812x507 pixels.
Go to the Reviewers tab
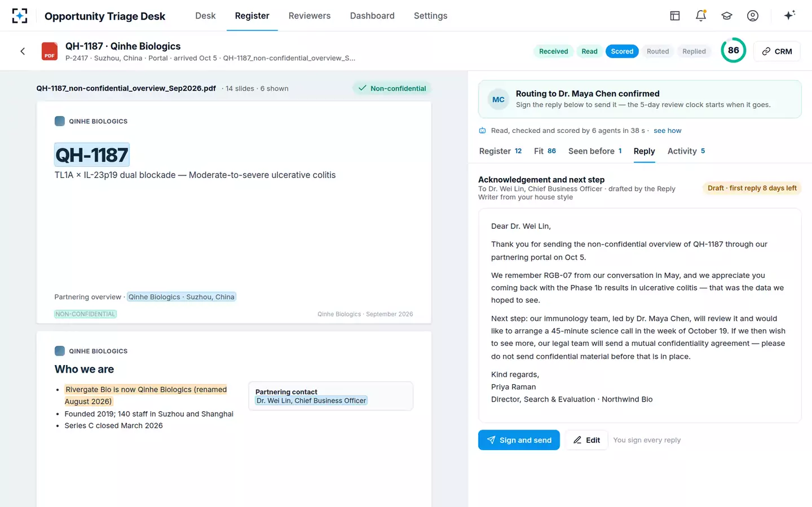[310, 16]
